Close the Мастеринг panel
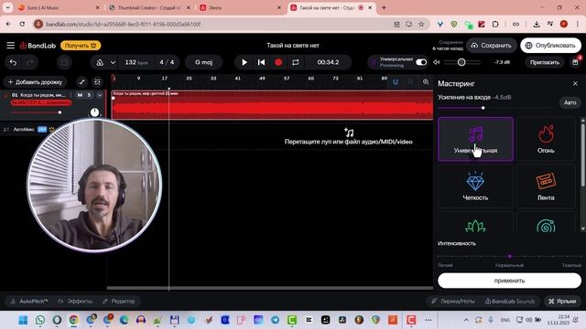586x329 pixels. [575, 83]
